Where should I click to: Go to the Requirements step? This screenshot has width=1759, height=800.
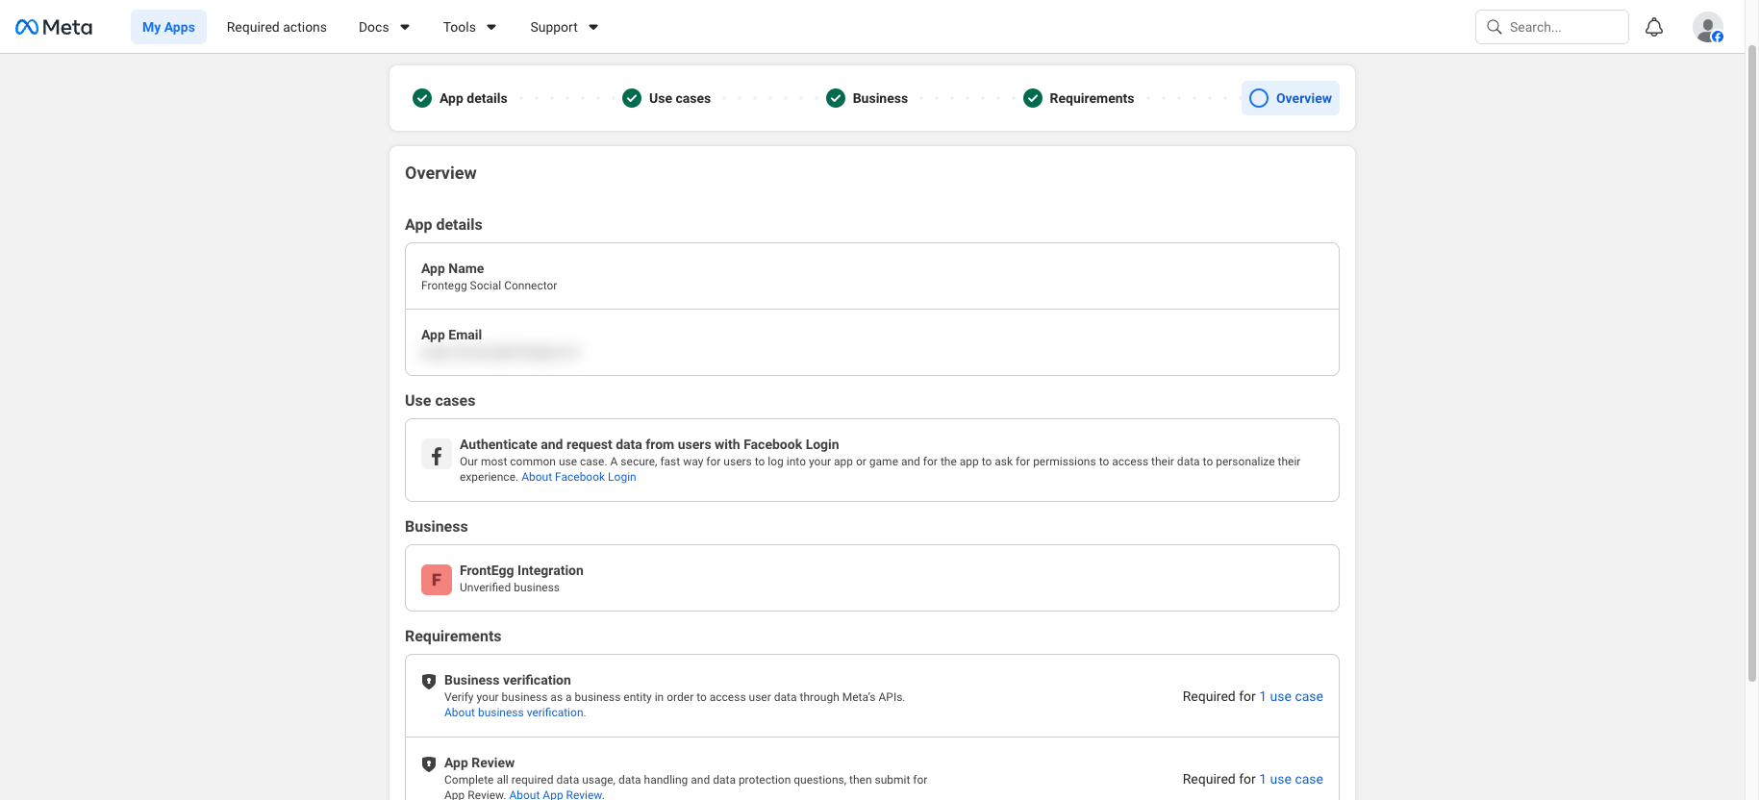1078,98
